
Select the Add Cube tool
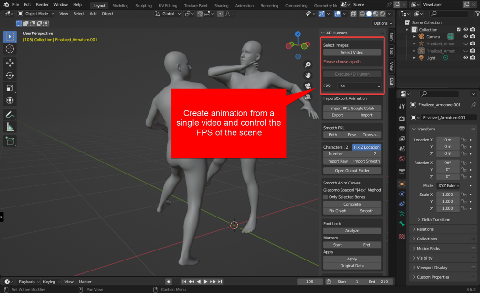pyautogui.click(x=10, y=141)
